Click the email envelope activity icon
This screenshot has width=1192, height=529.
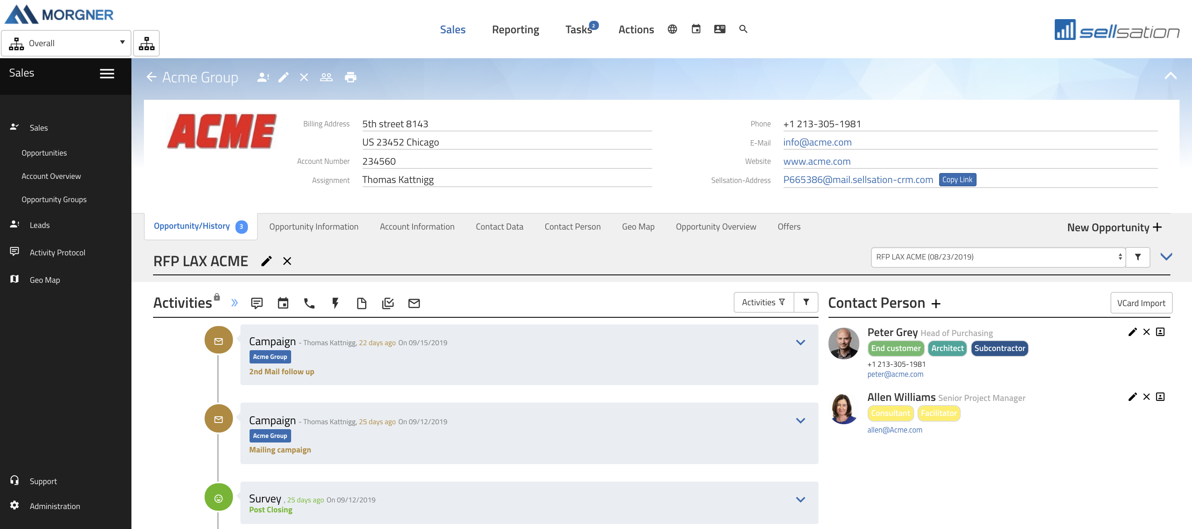[x=414, y=303]
